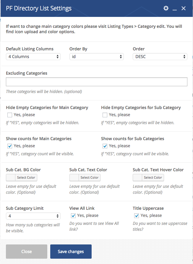Open the Order By dropdown

[96, 57]
